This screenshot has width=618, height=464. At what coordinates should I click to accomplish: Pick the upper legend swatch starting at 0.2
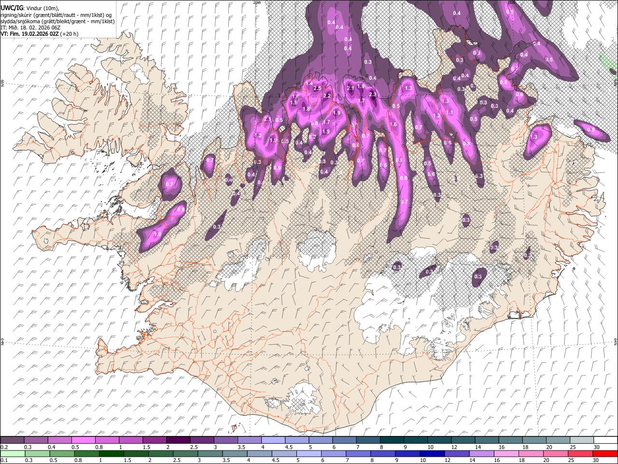click(x=12, y=440)
